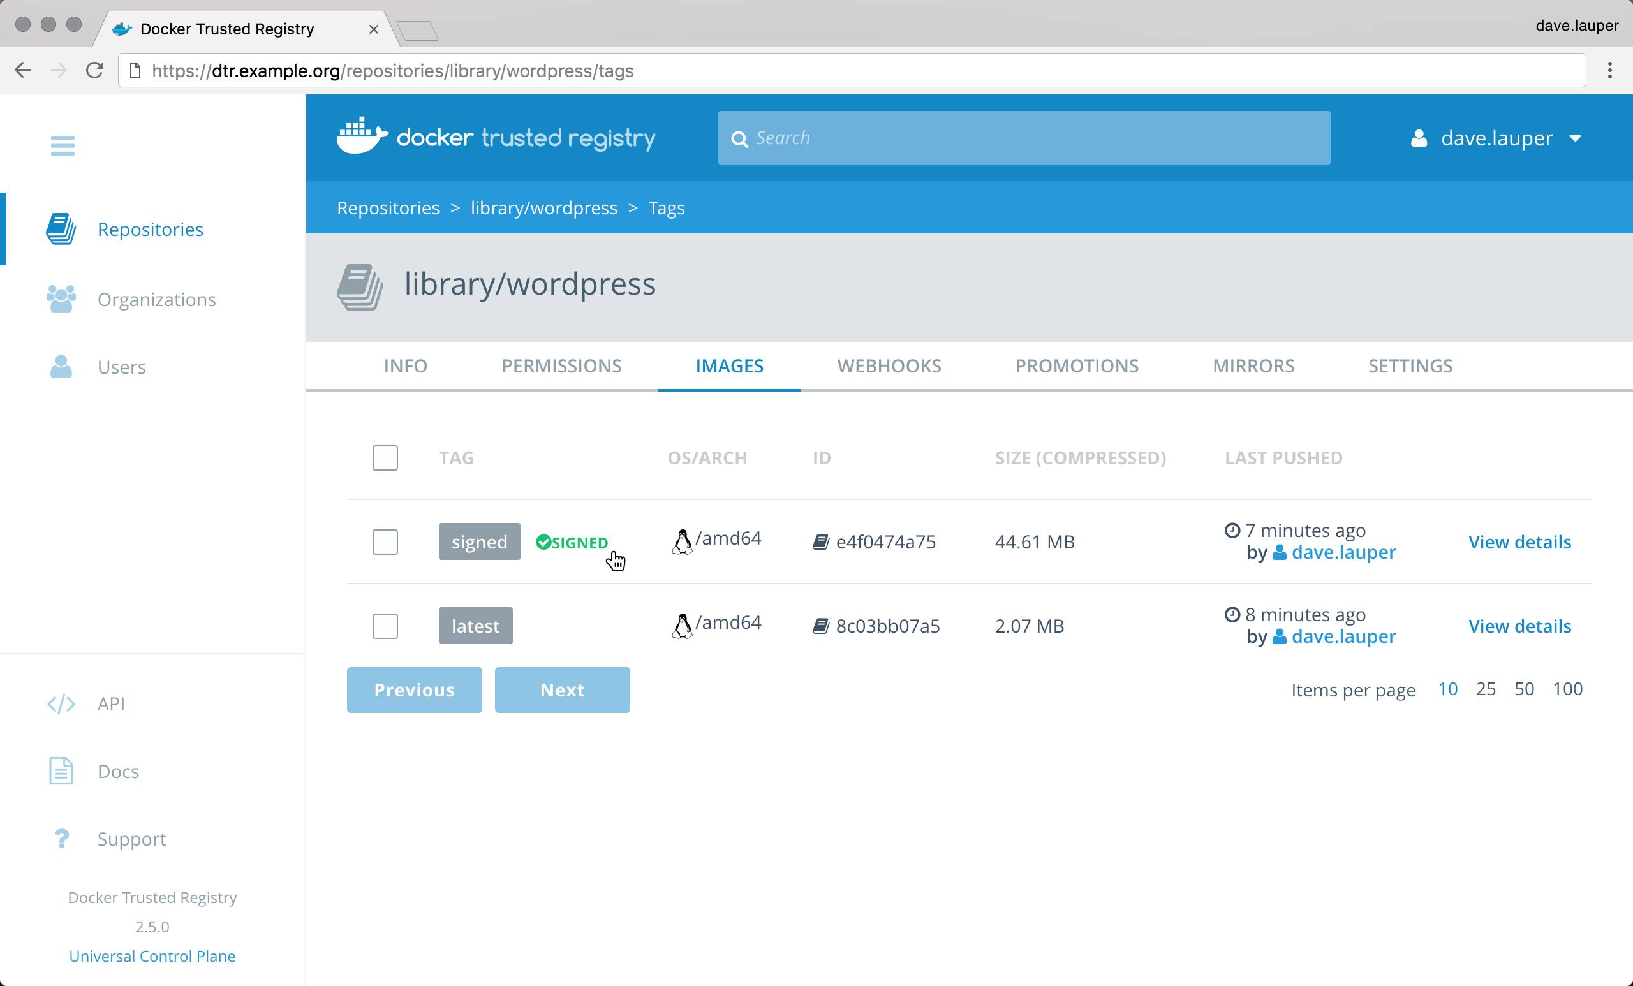This screenshot has width=1633, height=986.
Task: Open the dave.lauper user dropdown menu
Action: [x=1496, y=138]
